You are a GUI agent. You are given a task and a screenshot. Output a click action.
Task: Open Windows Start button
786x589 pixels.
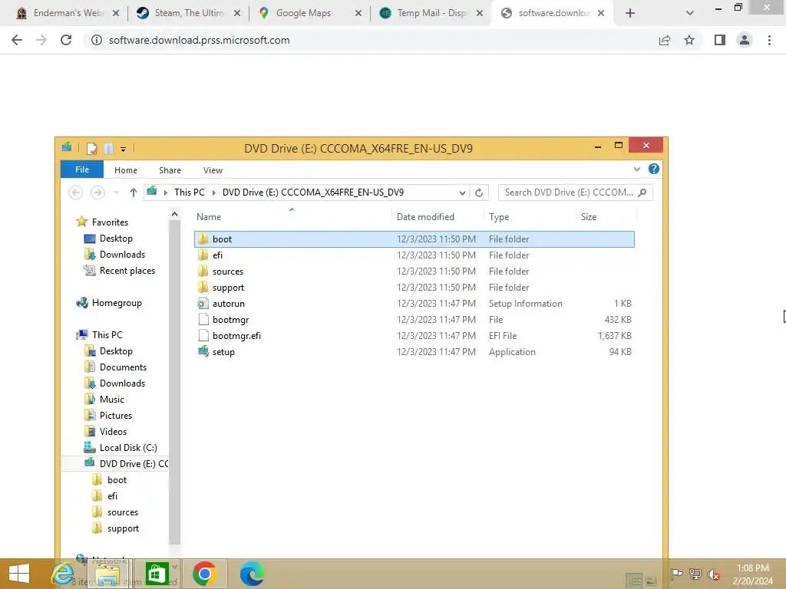point(19,574)
